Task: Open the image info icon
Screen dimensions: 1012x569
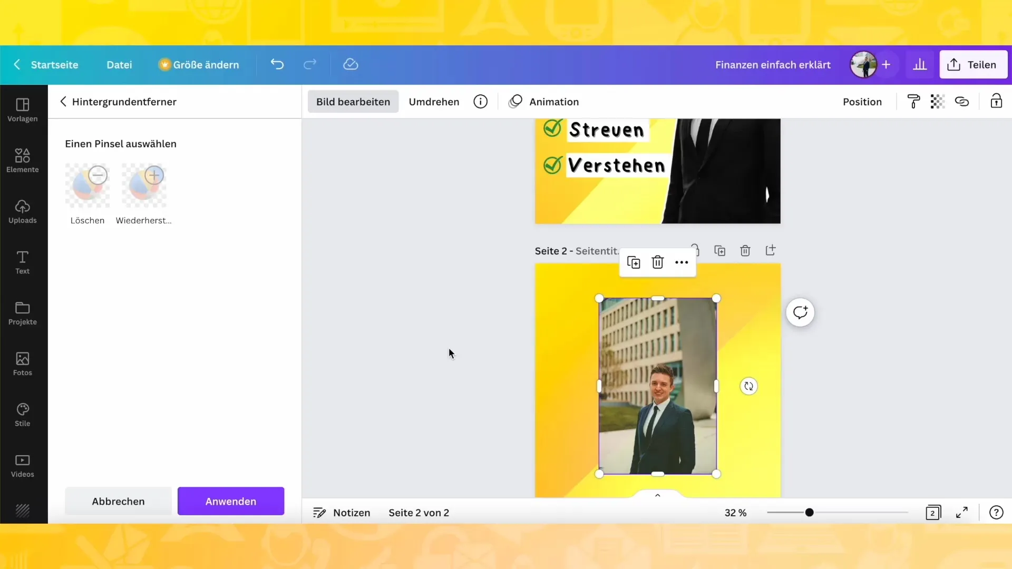Action: tap(480, 102)
